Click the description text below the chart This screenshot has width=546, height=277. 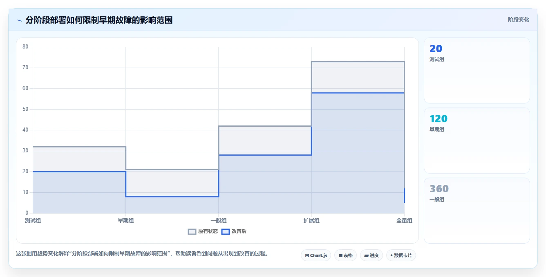142,253
